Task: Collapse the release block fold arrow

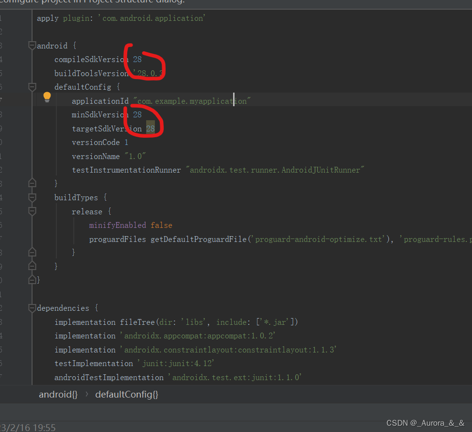Action: [32, 211]
